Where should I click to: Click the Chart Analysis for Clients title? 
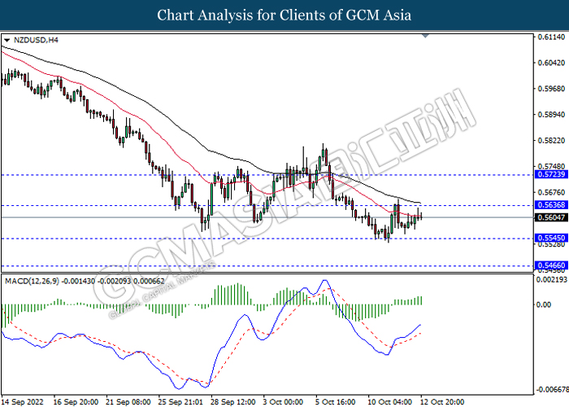click(x=284, y=15)
